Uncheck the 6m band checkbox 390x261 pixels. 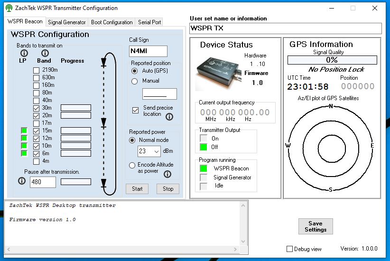(37, 154)
